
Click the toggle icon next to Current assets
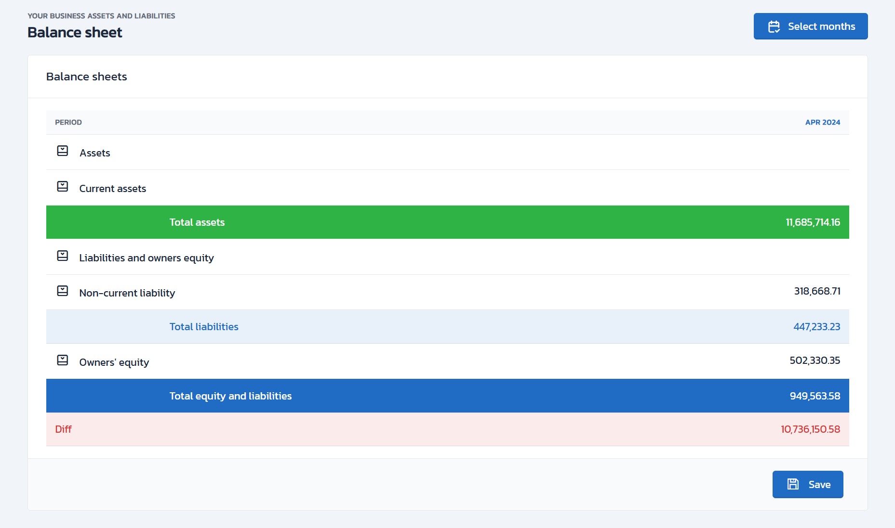(x=63, y=187)
